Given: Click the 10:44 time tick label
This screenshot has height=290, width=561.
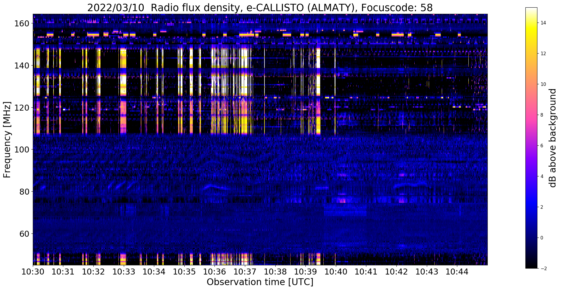Looking at the screenshot, I should [x=457, y=272].
